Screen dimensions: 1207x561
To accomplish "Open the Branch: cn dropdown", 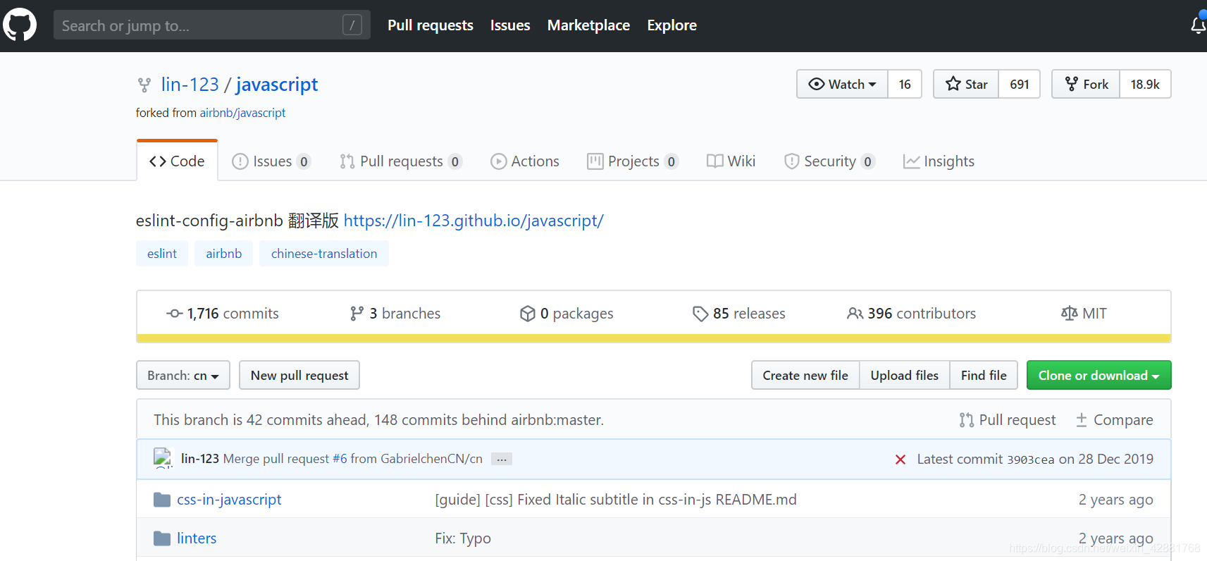I will coord(183,376).
